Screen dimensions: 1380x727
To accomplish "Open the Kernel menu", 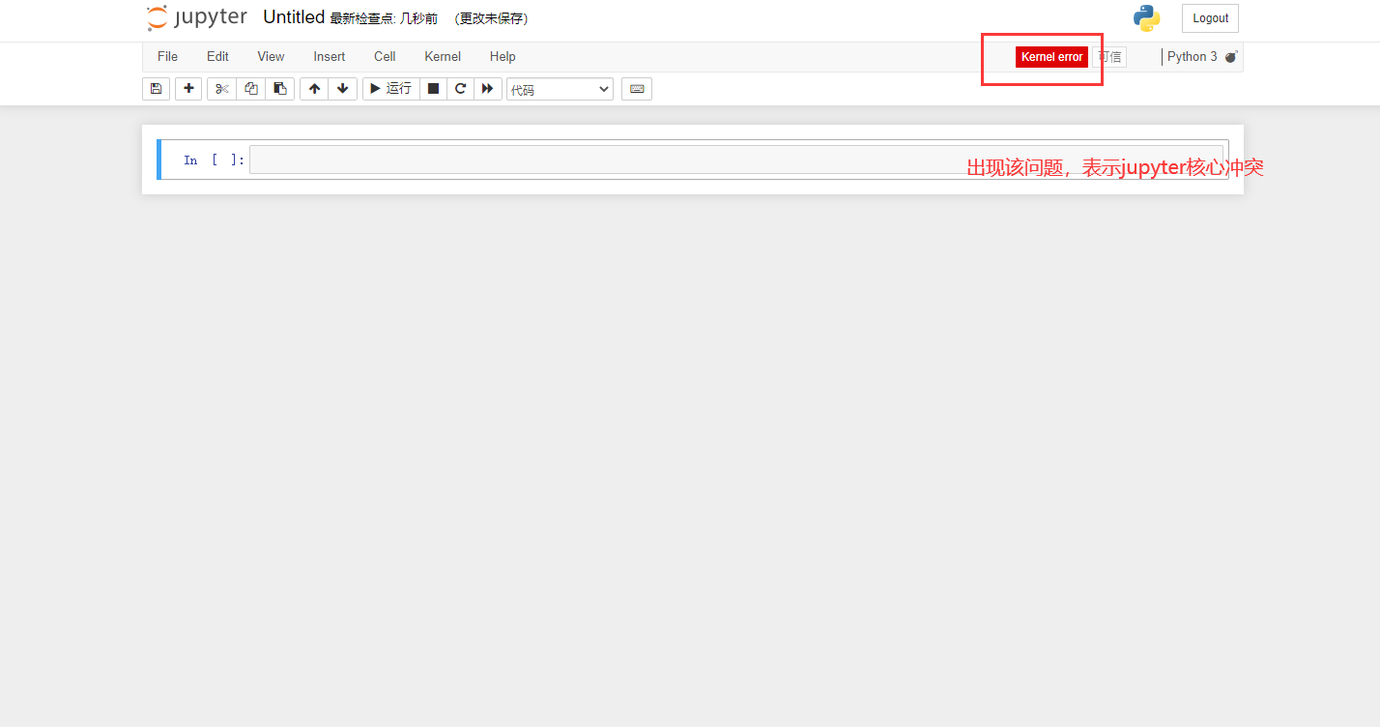I will tap(443, 57).
